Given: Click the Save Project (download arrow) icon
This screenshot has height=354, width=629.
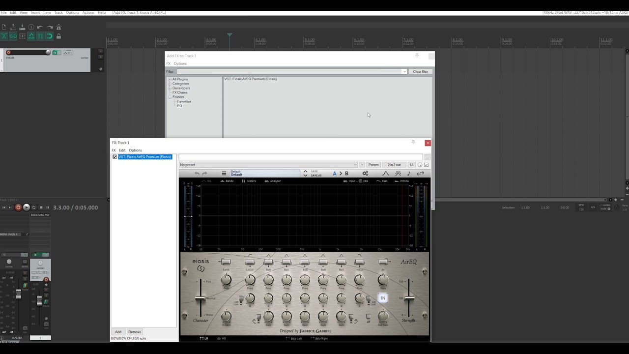Looking at the screenshot, I should [x=22, y=27].
